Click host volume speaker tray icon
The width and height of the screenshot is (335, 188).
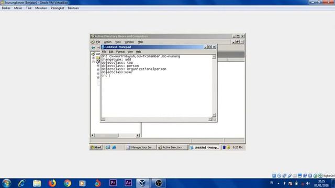[x=308, y=183]
